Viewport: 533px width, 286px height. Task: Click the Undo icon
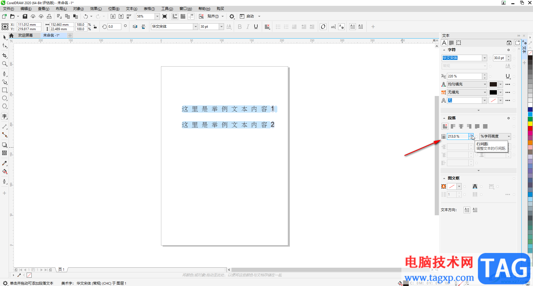tap(86, 16)
